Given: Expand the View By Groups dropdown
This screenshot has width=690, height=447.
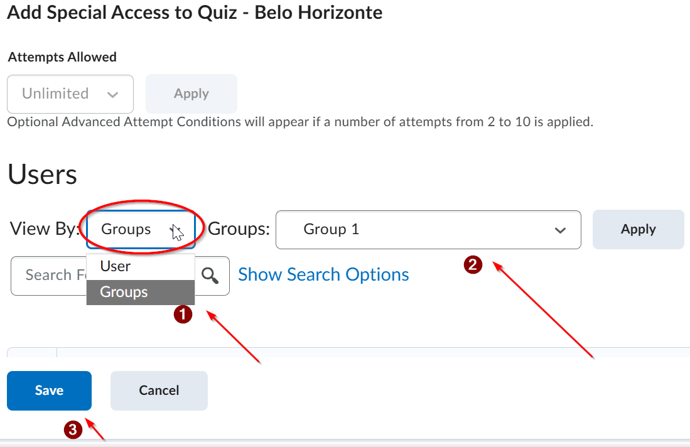Looking at the screenshot, I should pyautogui.click(x=141, y=229).
